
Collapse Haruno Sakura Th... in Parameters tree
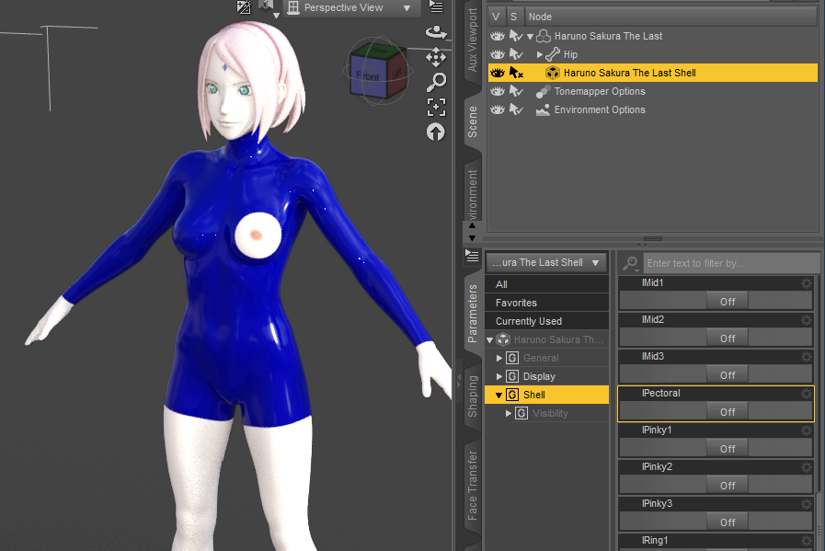[x=490, y=340]
